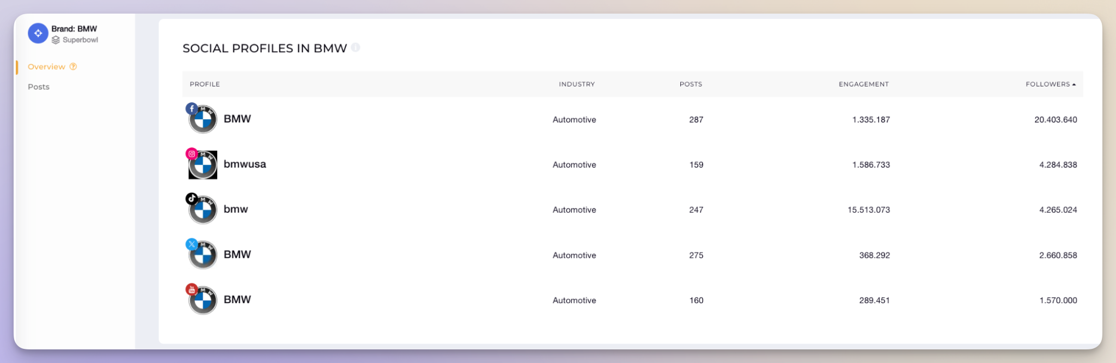Click the engagement value 1.586.733

point(871,165)
